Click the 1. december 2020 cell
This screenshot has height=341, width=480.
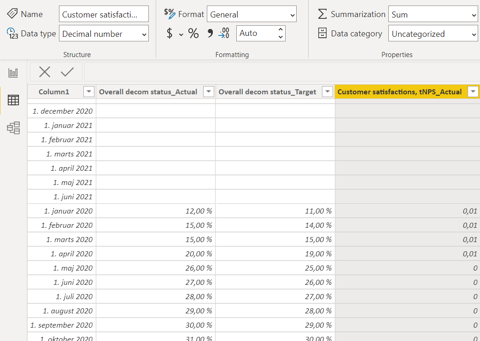[x=62, y=111]
